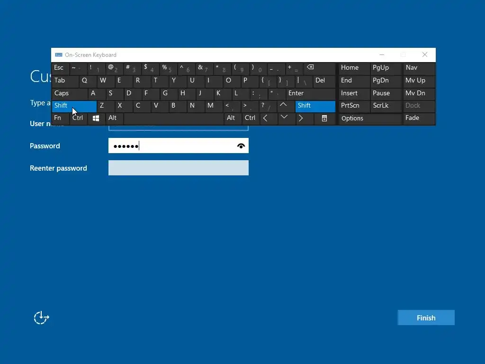
Task: Click the Z key
Action: [x=106, y=106]
